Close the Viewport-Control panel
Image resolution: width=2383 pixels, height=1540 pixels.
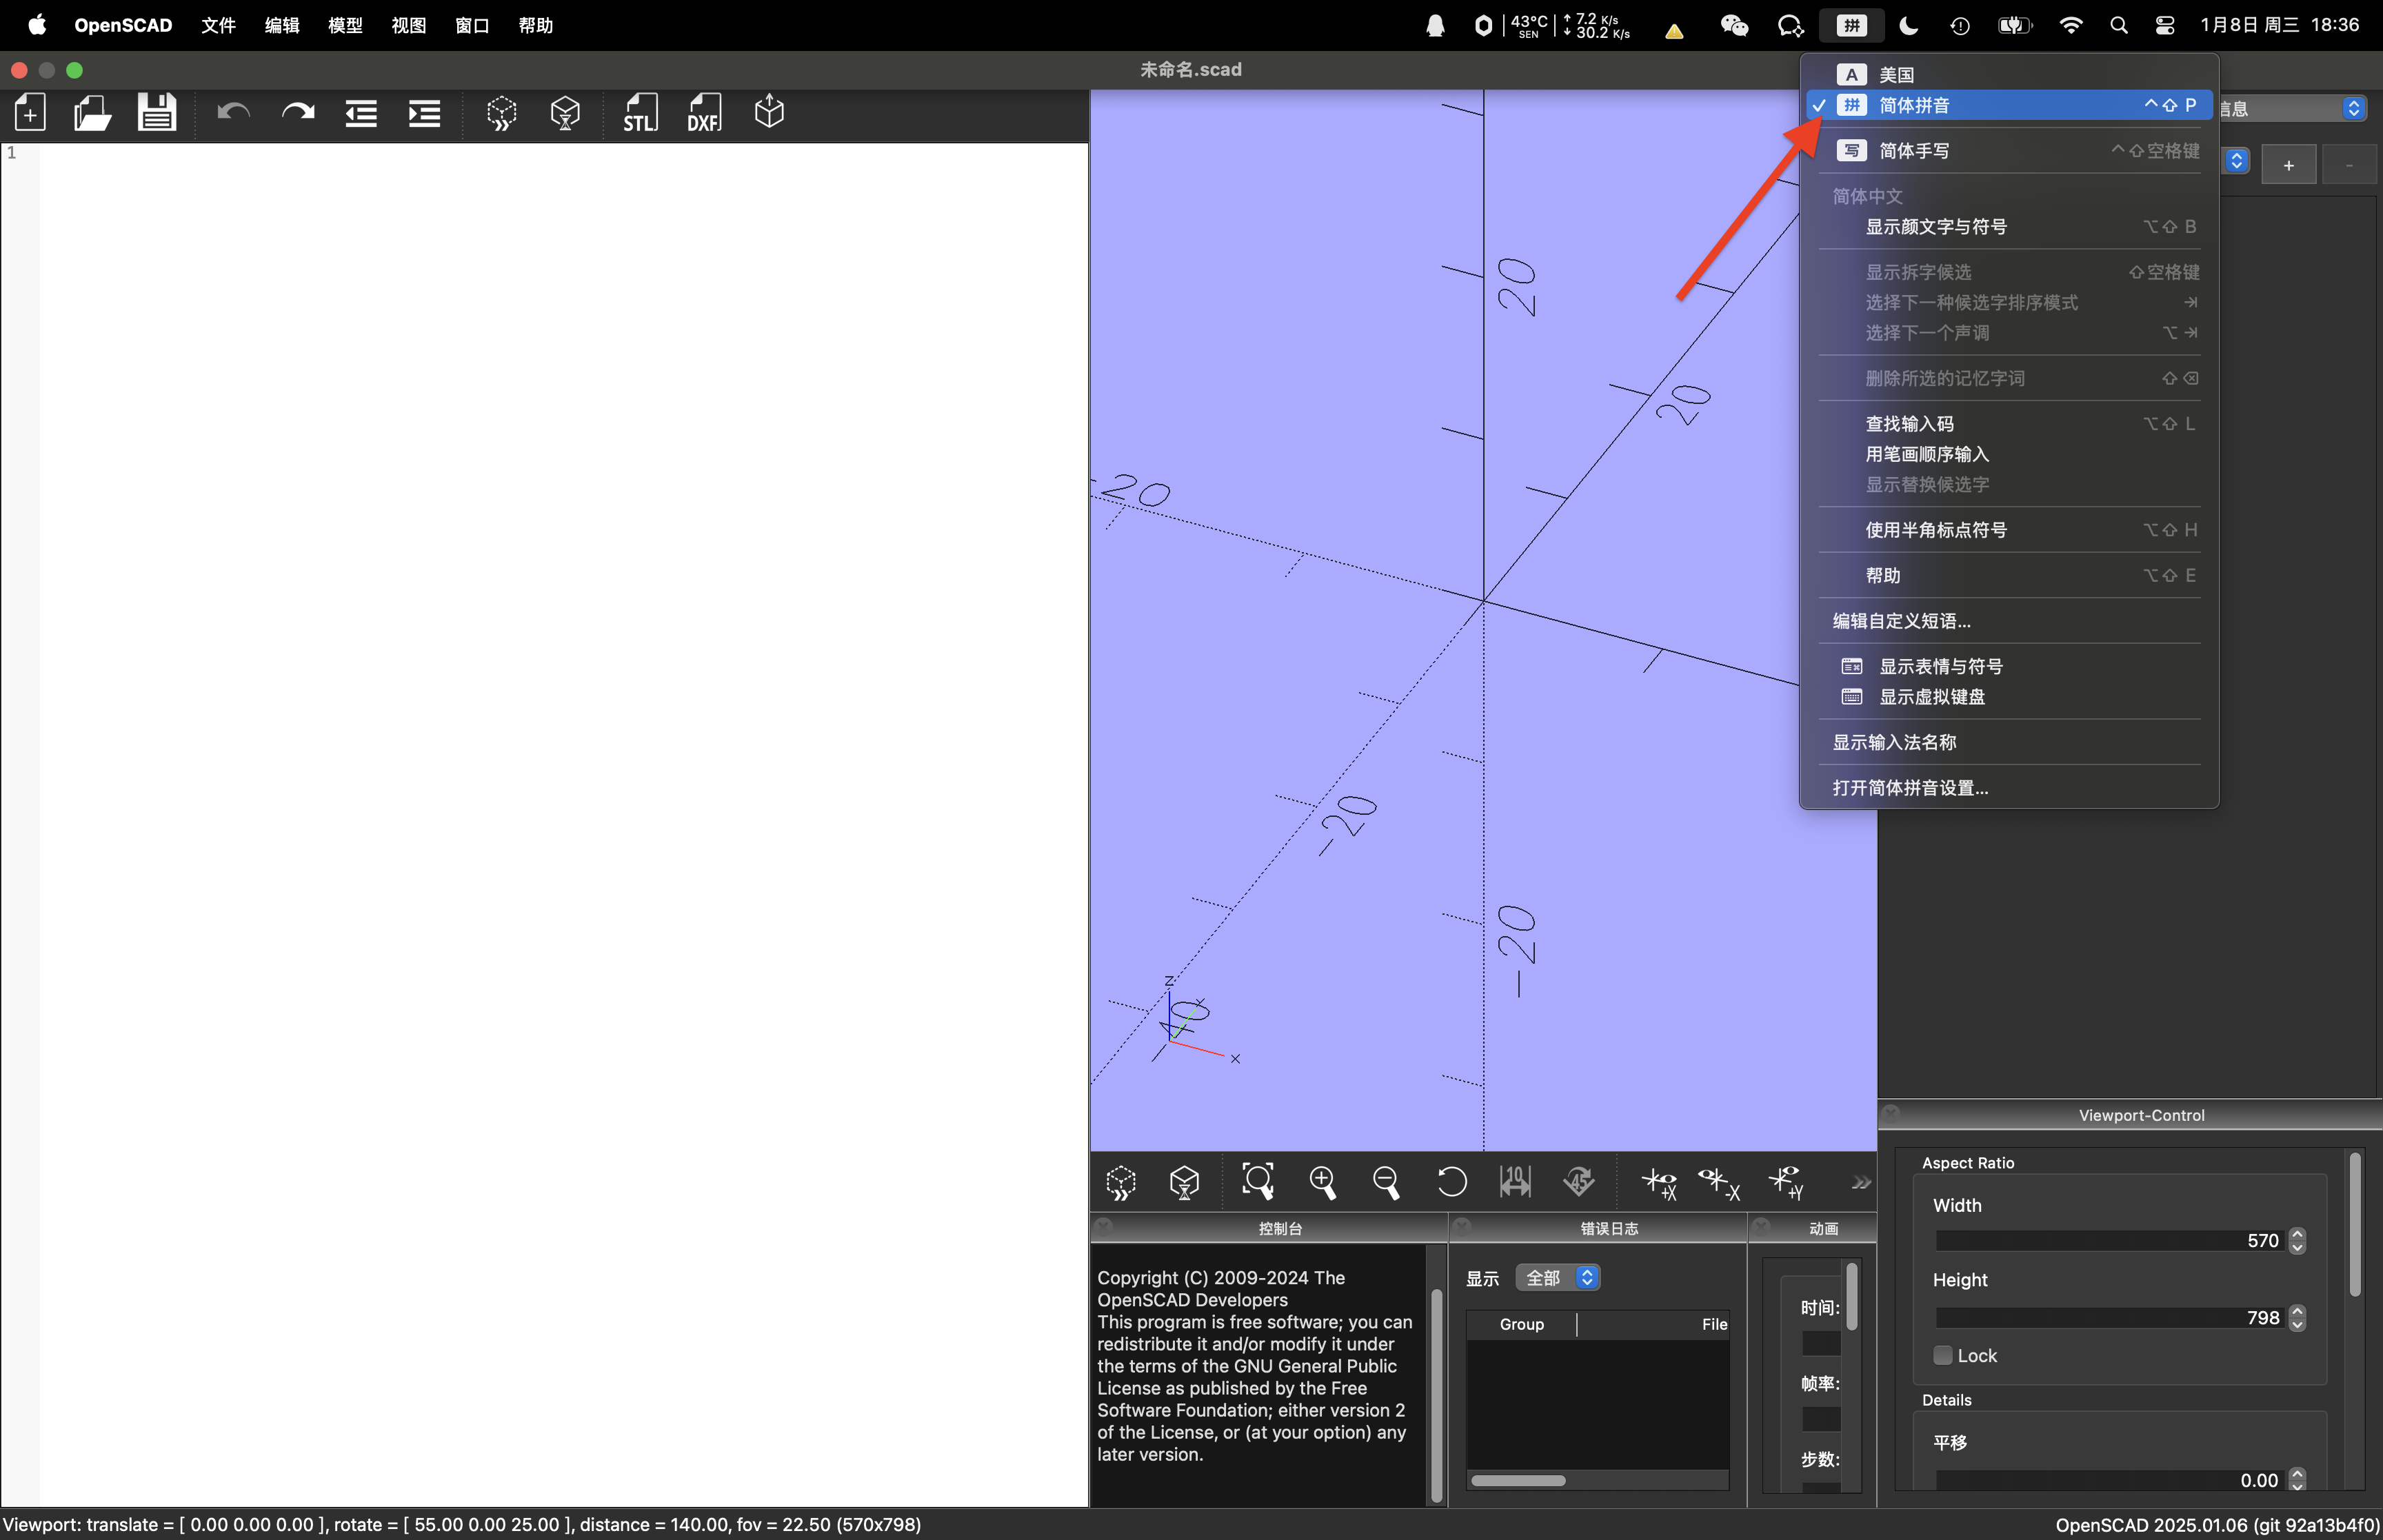pos(1891,1113)
